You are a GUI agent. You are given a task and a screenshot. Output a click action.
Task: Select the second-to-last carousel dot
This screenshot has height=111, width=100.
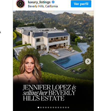(x=66, y=107)
